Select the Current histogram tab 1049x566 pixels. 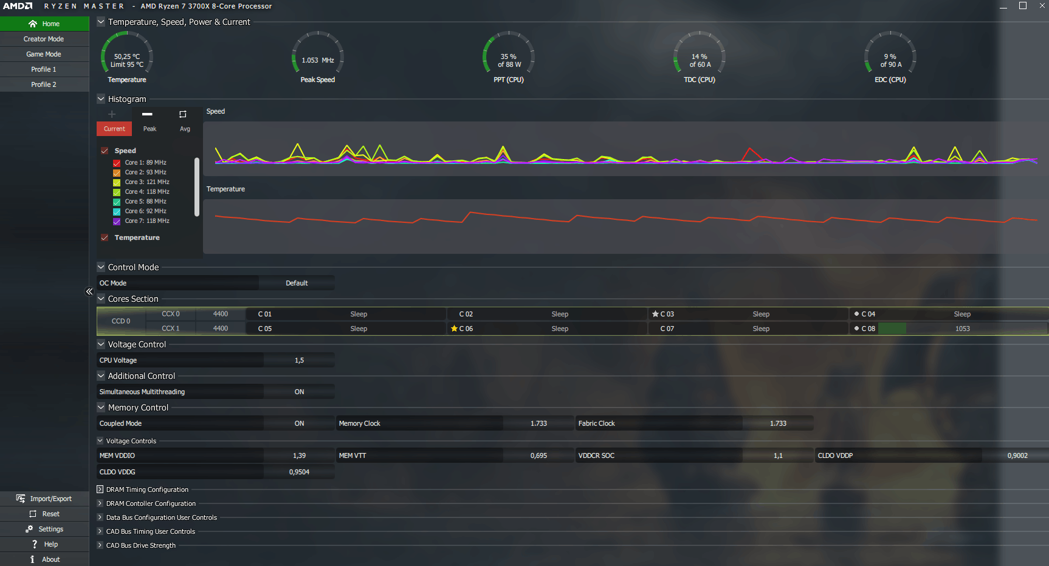(114, 129)
